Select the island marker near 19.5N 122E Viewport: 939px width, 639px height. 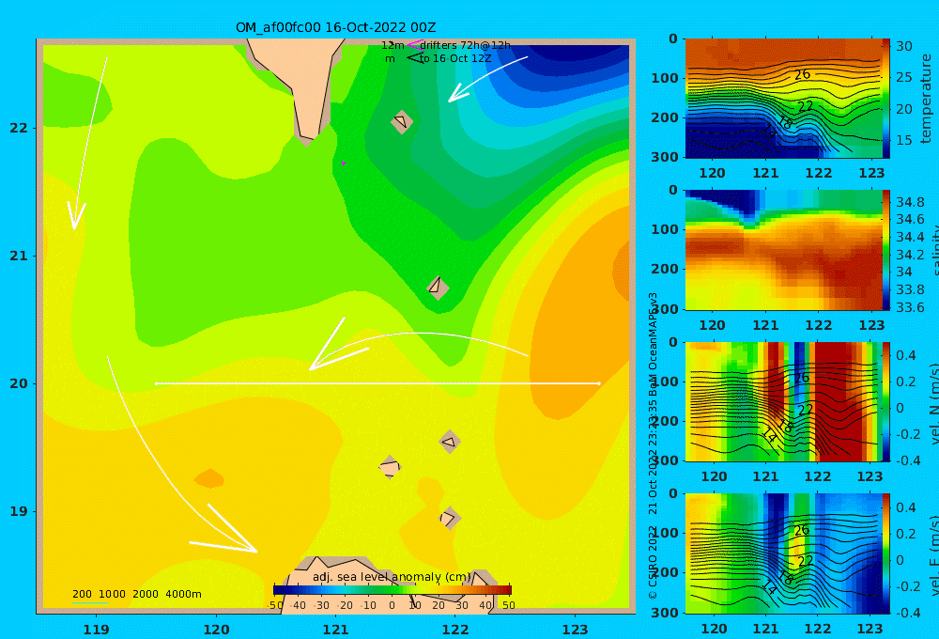pyautogui.click(x=450, y=442)
